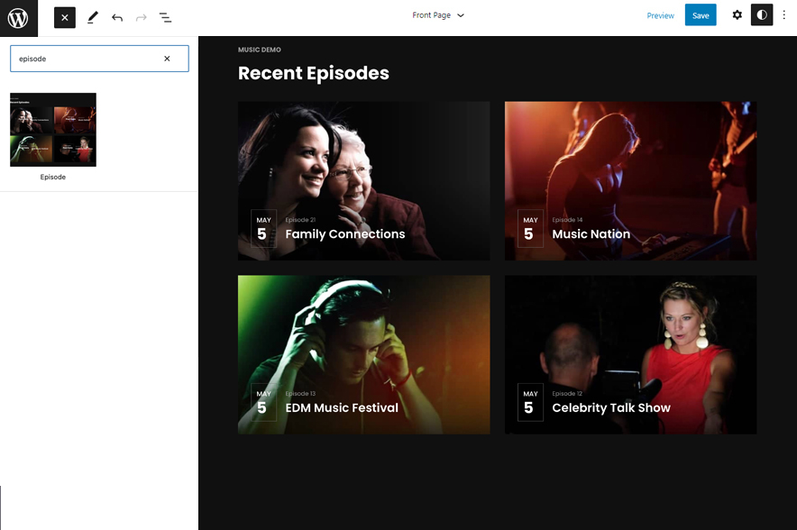Open the List View panel

point(166,17)
